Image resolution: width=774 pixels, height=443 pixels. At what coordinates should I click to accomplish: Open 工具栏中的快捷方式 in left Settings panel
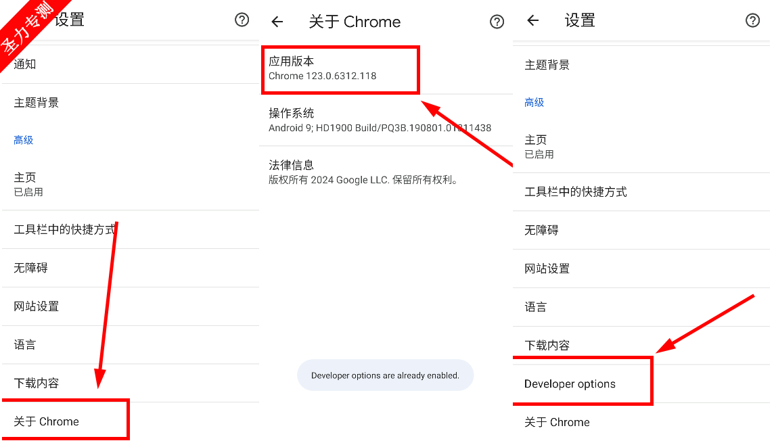(131, 229)
